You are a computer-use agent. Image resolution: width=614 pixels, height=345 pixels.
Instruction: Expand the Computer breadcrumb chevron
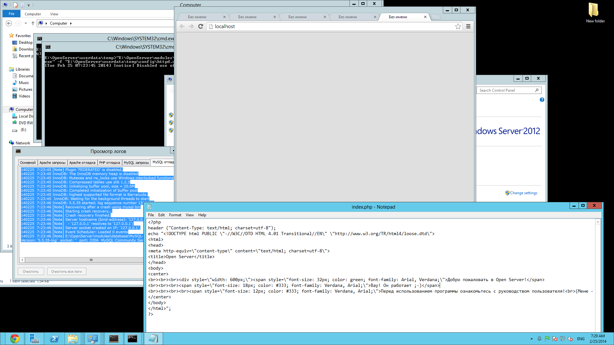click(71, 23)
